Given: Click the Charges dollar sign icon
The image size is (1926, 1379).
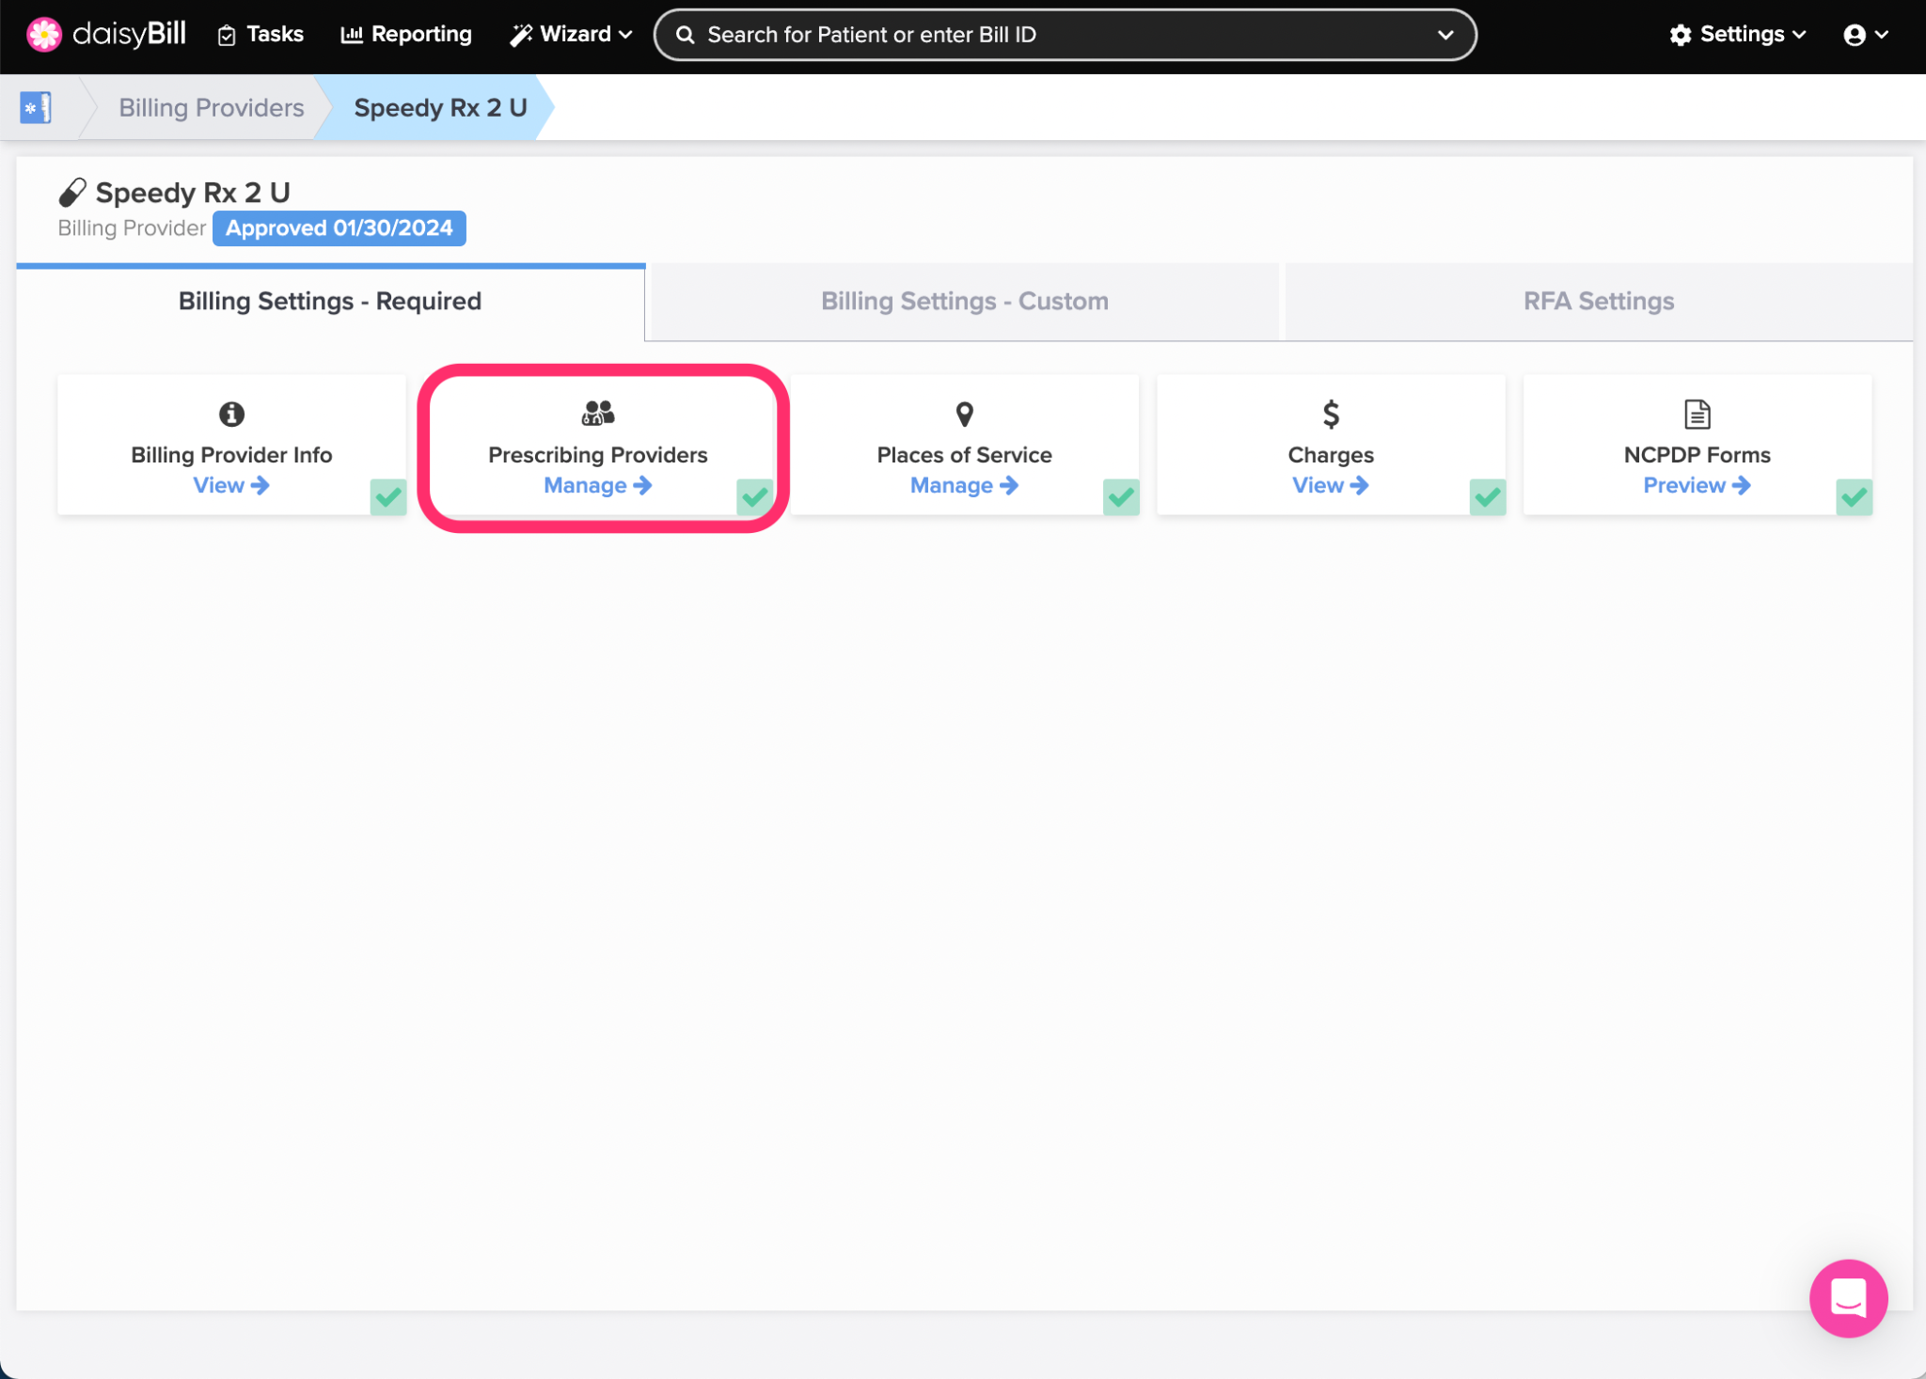Looking at the screenshot, I should [1330, 414].
